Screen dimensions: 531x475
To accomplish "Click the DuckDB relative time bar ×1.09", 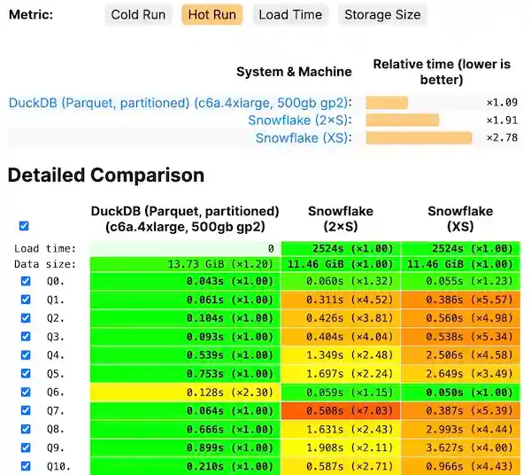I will tap(387, 103).
